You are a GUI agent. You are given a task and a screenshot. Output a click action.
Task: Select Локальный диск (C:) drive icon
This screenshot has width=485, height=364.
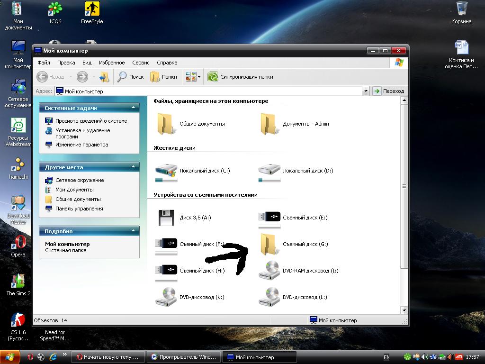pyautogui.click(x=166, y=171)
